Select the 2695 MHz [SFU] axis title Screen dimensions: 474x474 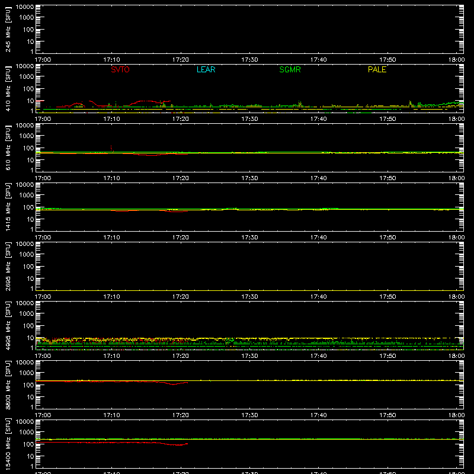click(x=8, y=266)
